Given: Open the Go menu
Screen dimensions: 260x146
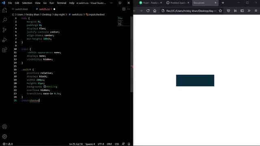Looking at the screenshot, I should tap(45, 3).
